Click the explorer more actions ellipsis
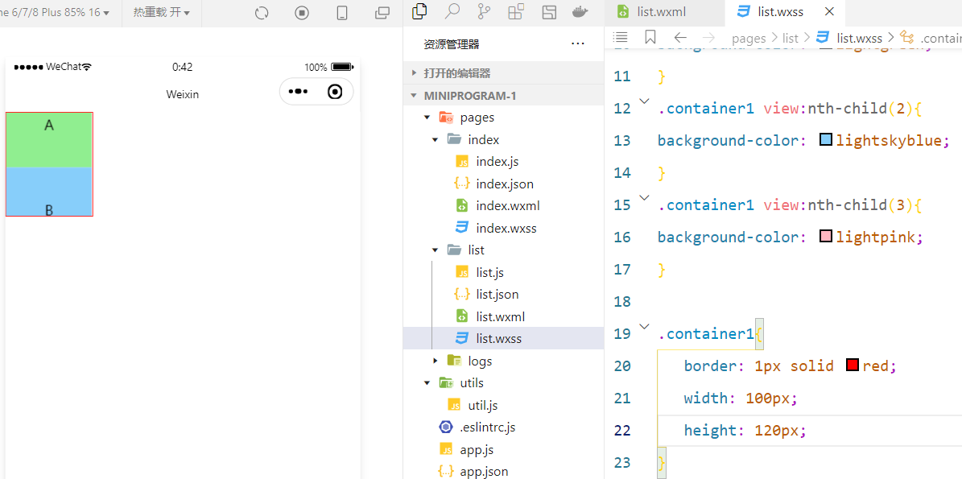Screen dimensions: 962x479 pyautogui.click(x=578, y=43)
